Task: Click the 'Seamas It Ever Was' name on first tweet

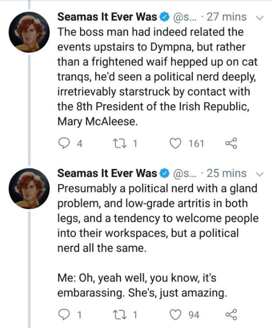Action: pos(107,17)
